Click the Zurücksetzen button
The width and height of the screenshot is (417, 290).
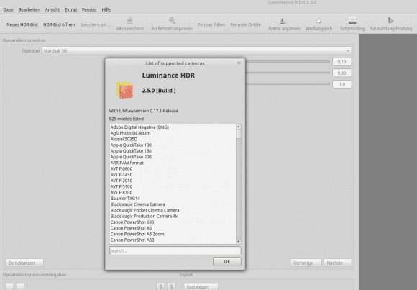pyautogui.click(x=24, y=263)
